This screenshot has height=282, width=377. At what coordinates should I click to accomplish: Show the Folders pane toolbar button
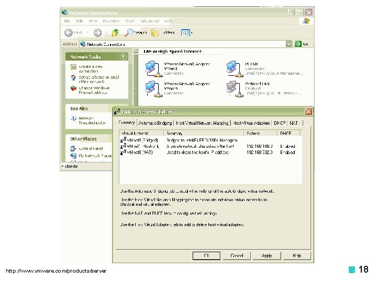click(x=163, y=32)
